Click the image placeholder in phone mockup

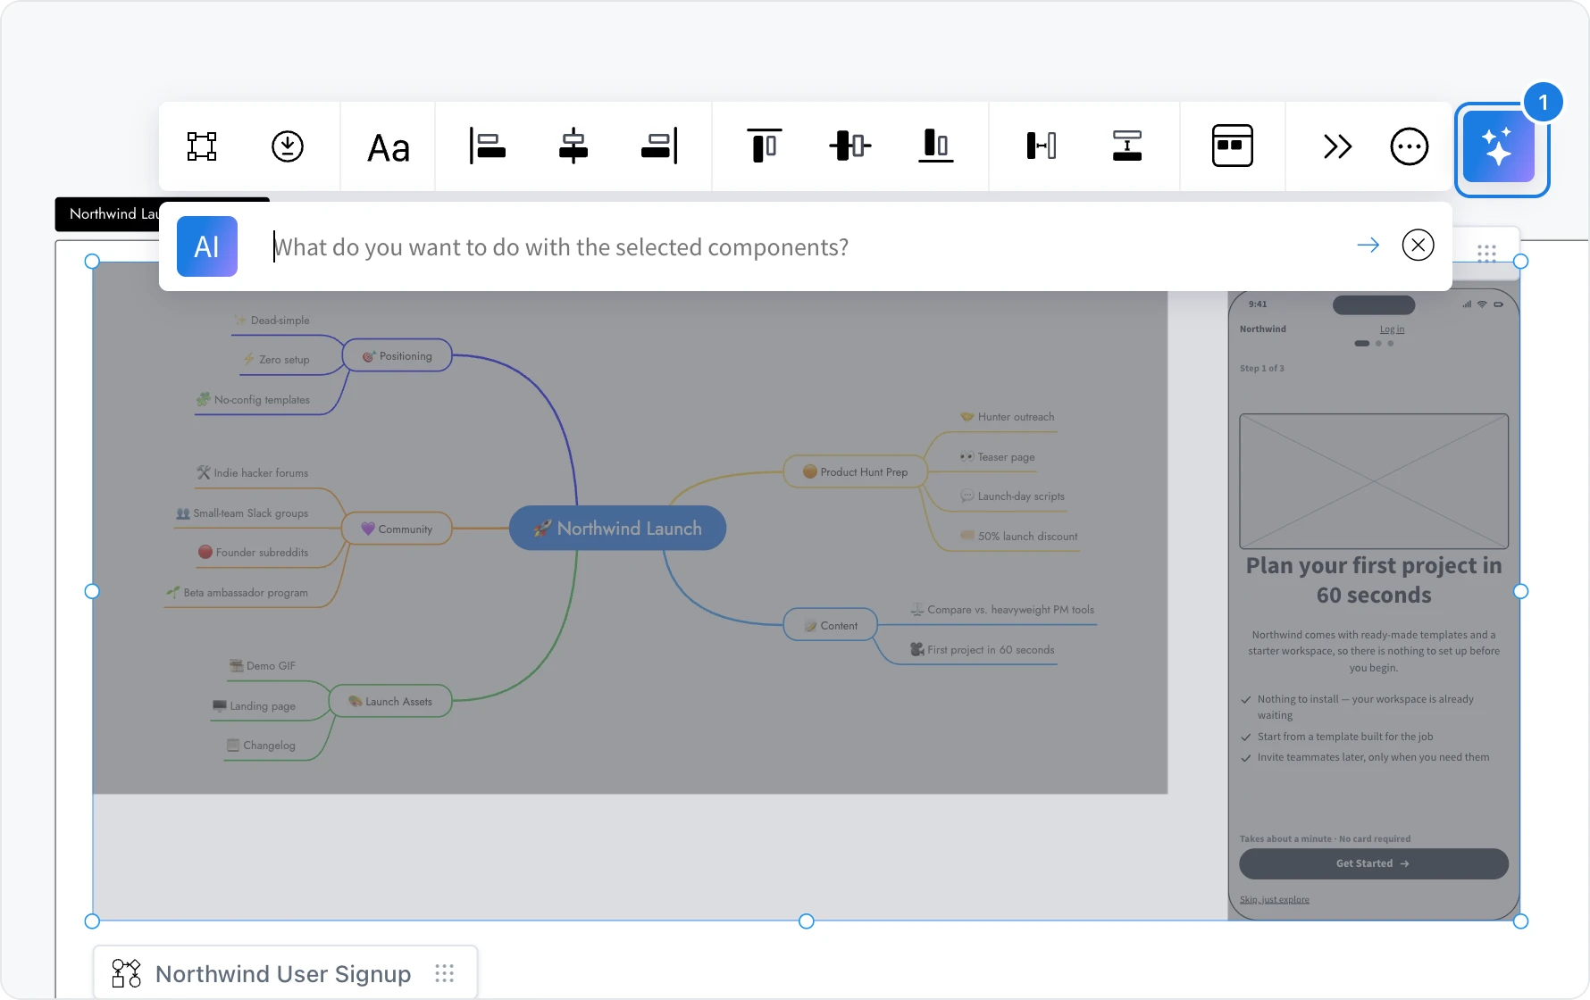[x=1374, y=481]
